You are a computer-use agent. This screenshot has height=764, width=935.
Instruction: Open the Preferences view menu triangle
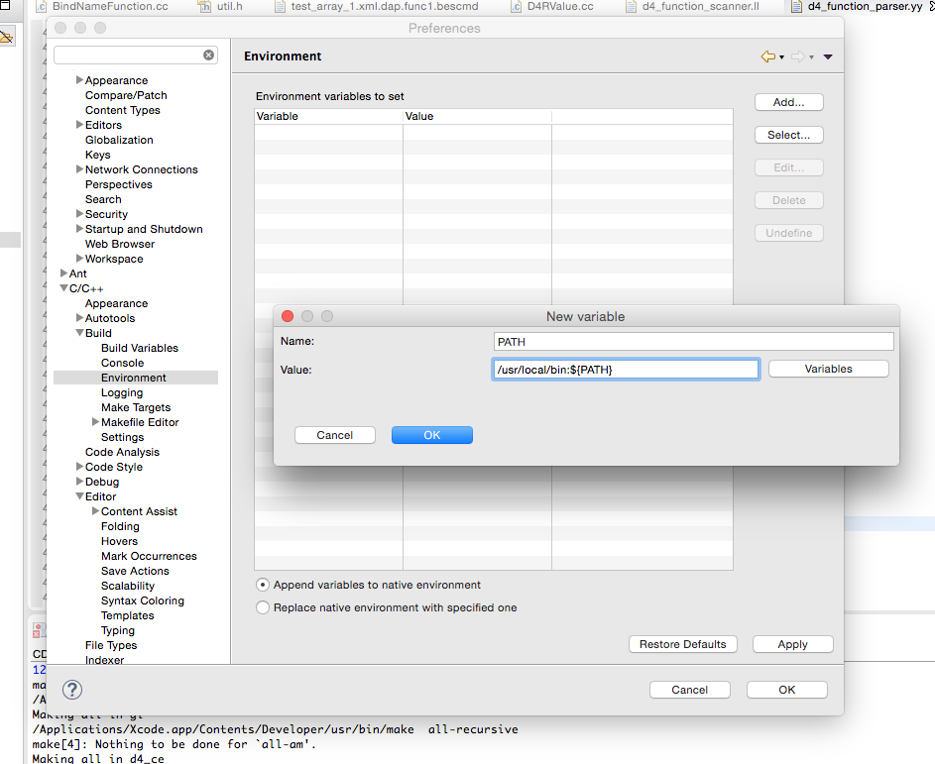(x=829, y=56)
